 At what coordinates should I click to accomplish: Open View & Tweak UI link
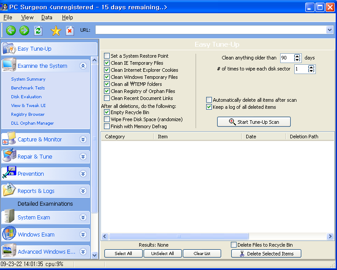point(28,106)
